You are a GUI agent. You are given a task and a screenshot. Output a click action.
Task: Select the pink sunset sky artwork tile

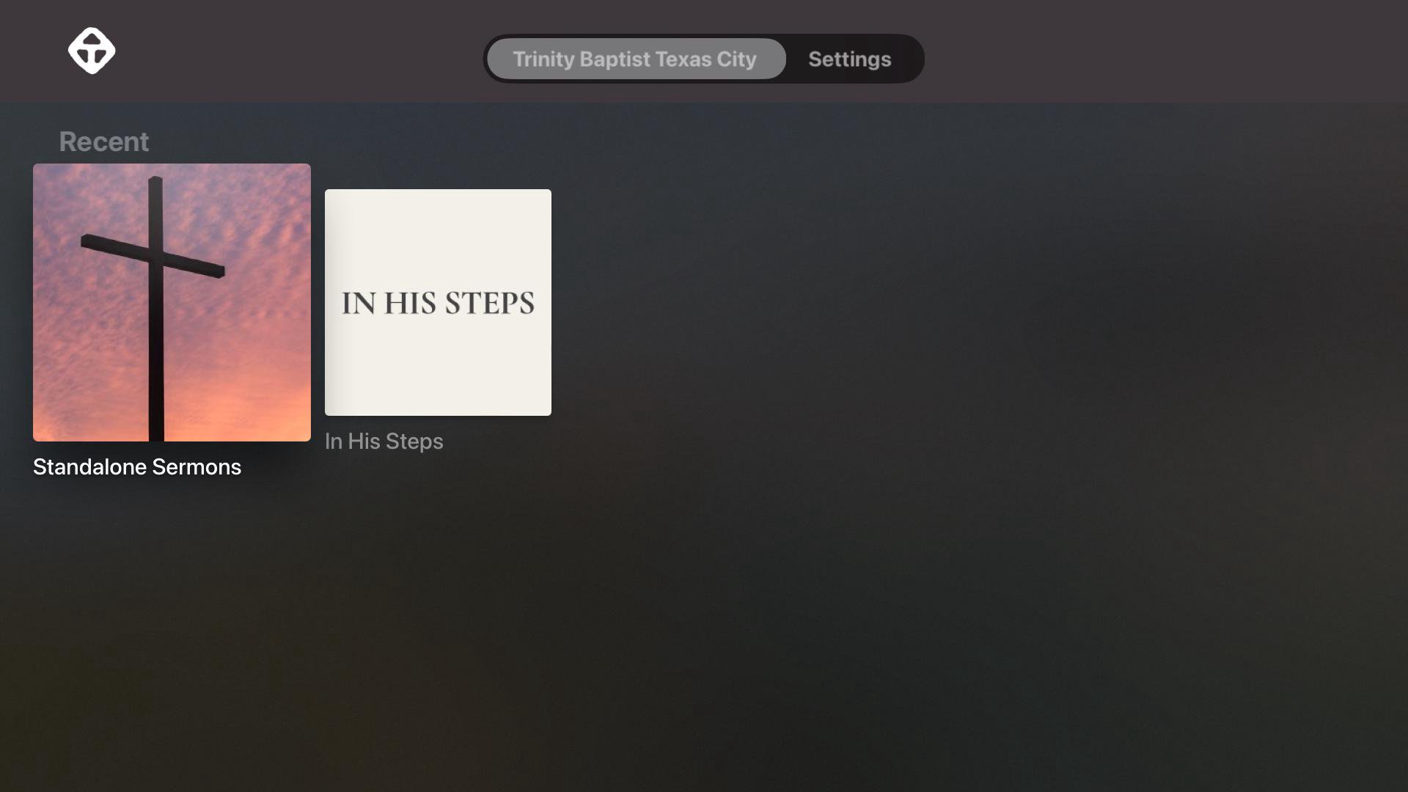click(x=172, y=302)
